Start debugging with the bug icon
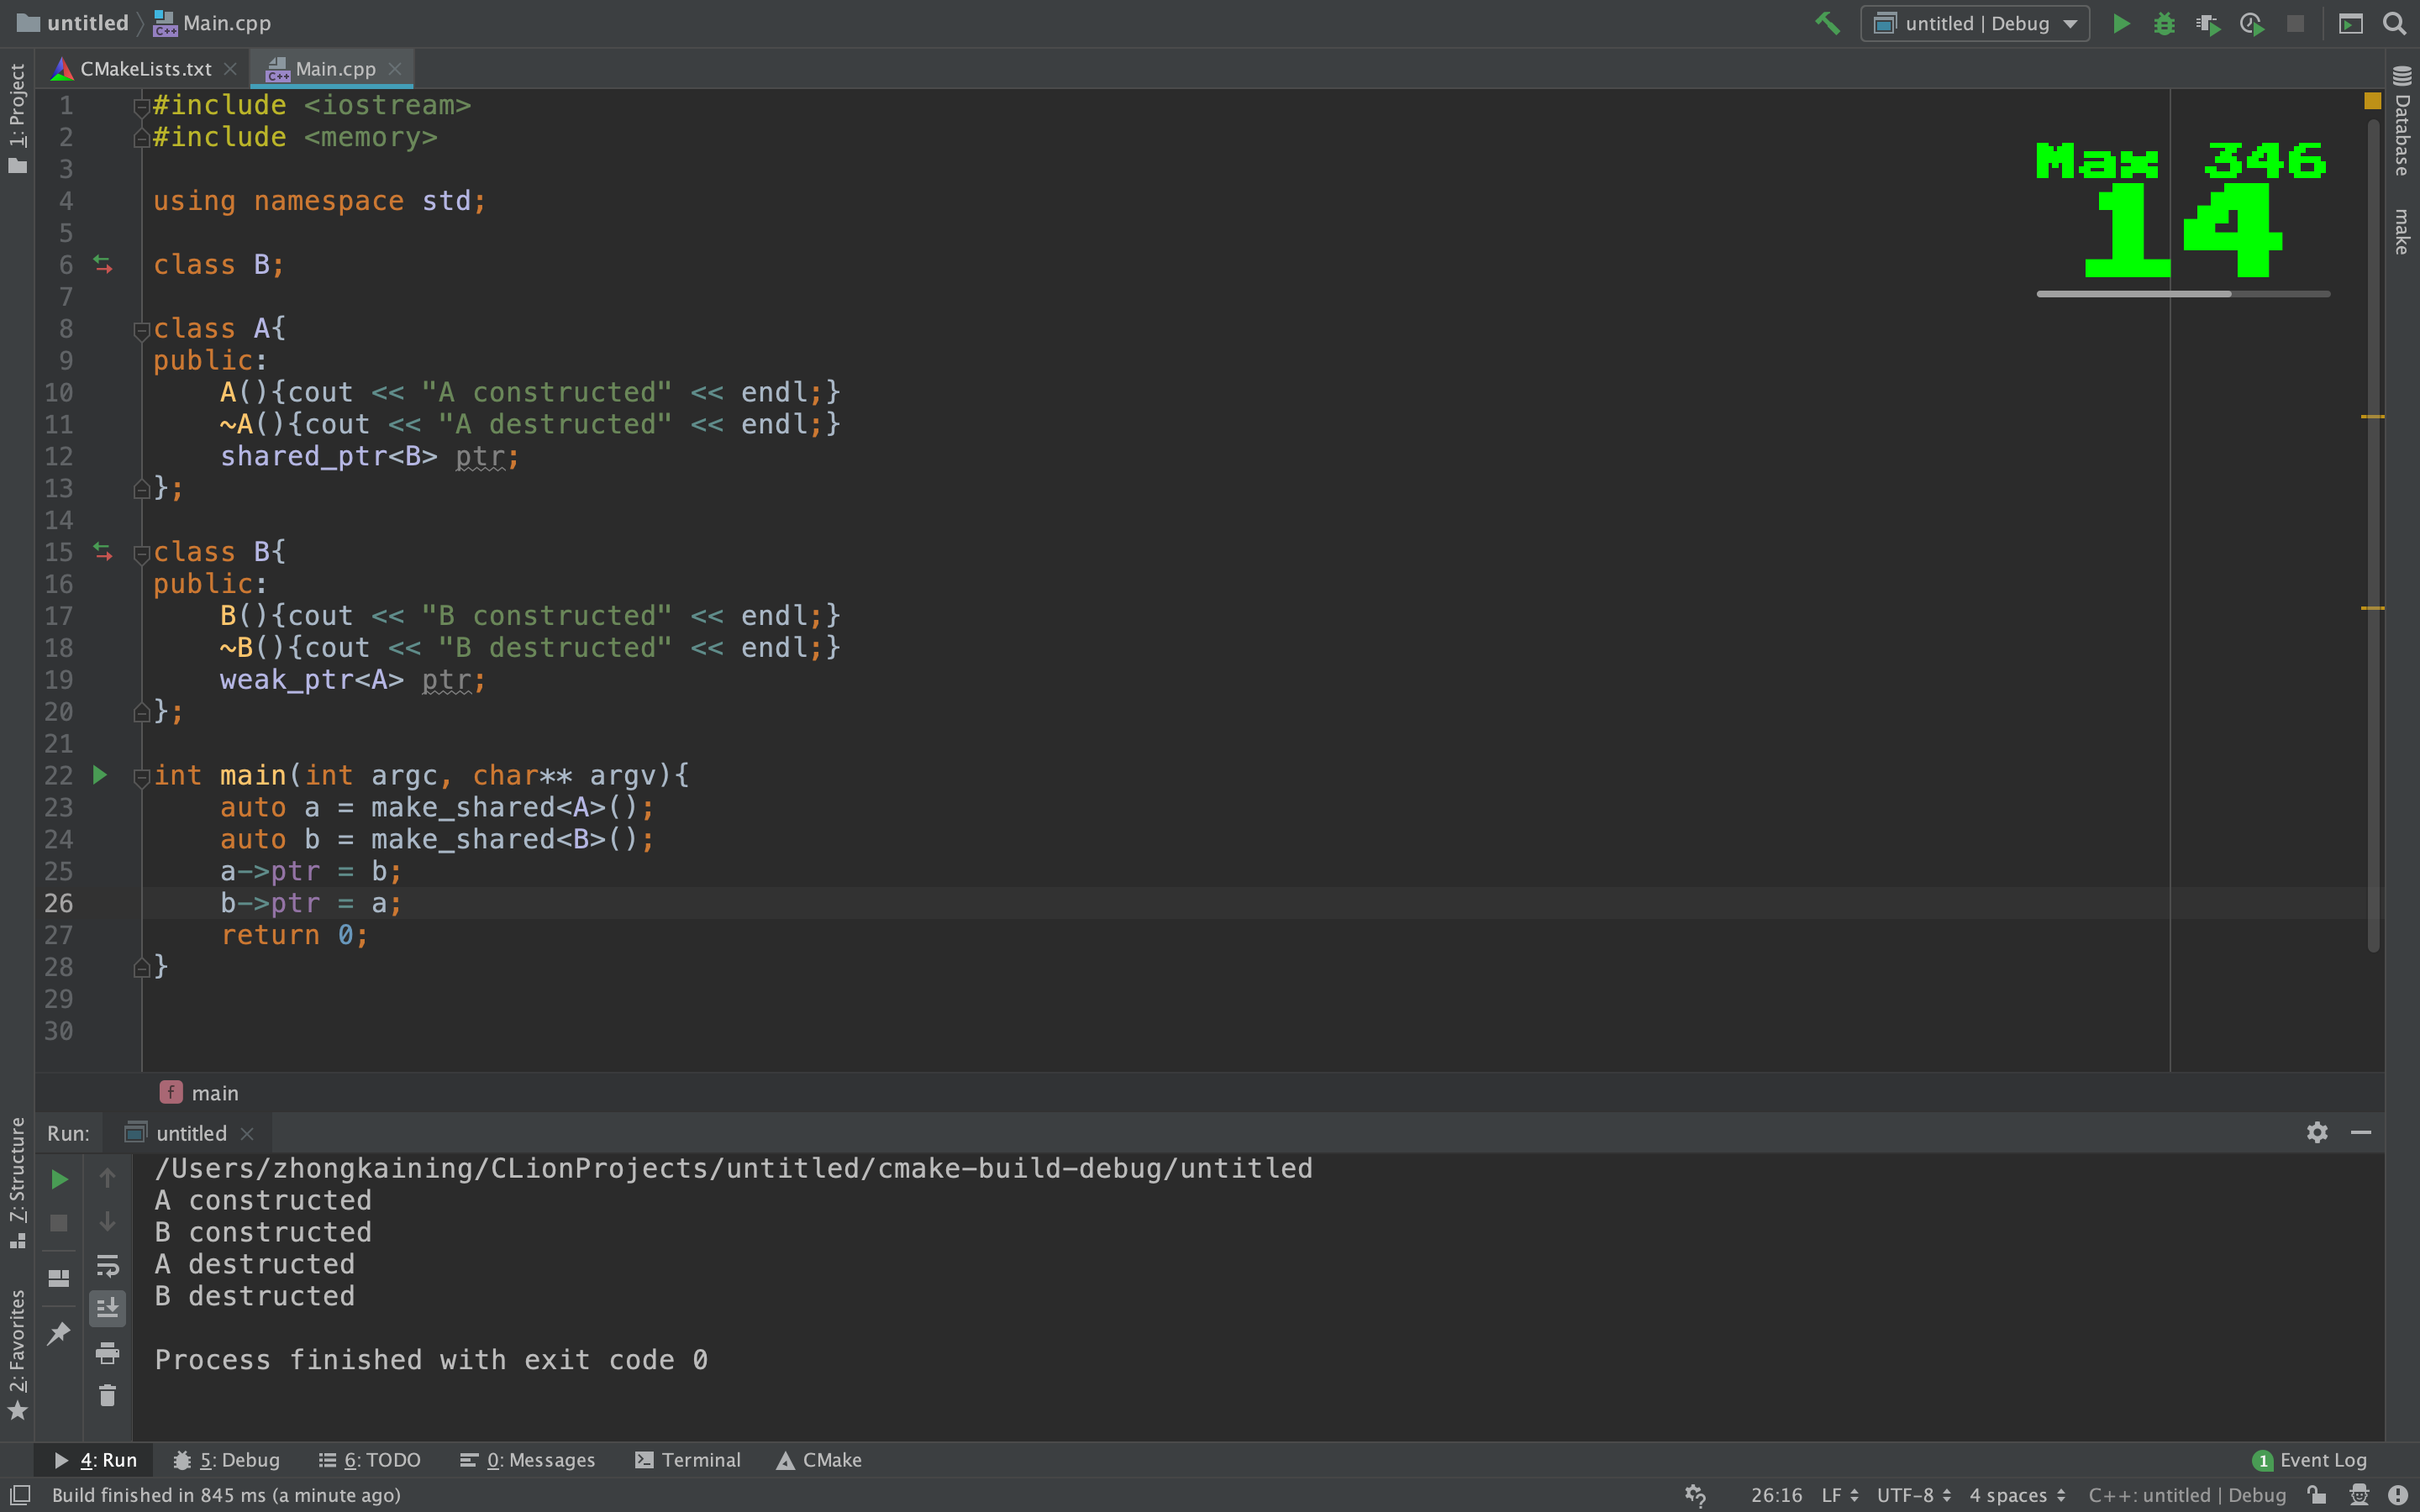 point(2164,23)
